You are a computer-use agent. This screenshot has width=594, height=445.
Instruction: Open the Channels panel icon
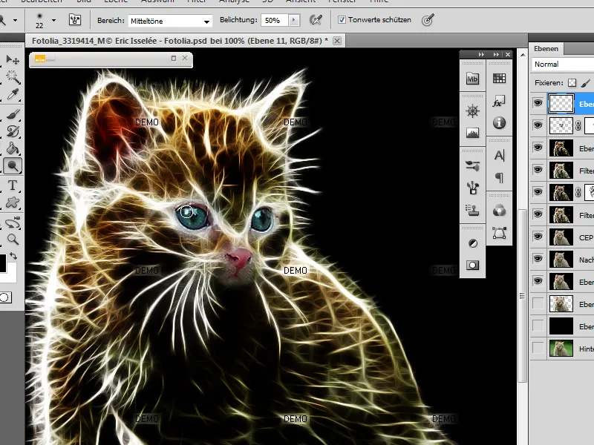click(x=499, y=211)
